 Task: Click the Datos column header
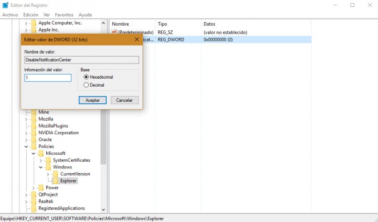click(256, 24)
